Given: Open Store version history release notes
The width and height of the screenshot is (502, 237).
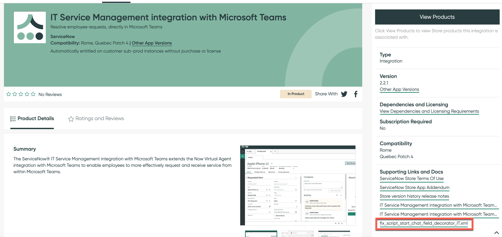Looking at the screenshot, I should click(414, 196).
